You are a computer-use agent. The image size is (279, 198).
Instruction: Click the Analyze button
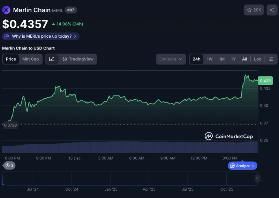pos(242,166)
